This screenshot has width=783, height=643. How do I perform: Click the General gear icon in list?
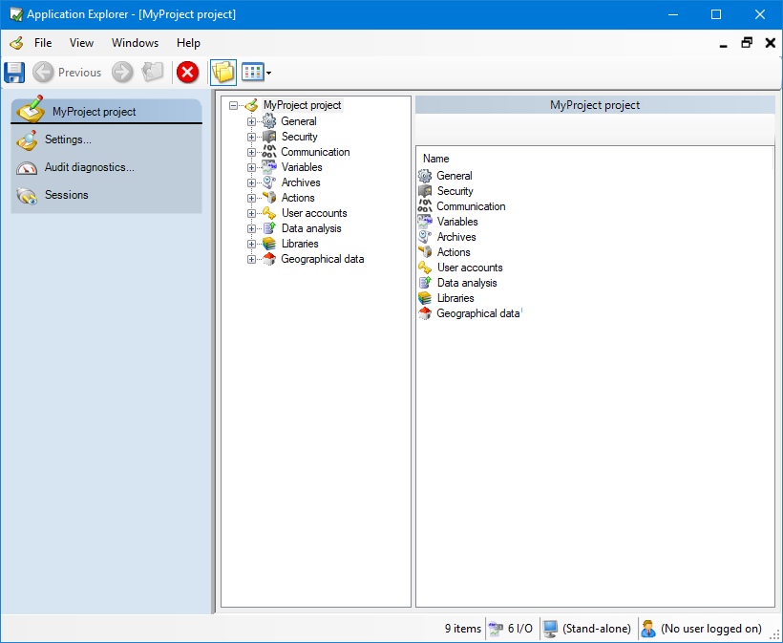pyautogui.click(x=425, y=176)
